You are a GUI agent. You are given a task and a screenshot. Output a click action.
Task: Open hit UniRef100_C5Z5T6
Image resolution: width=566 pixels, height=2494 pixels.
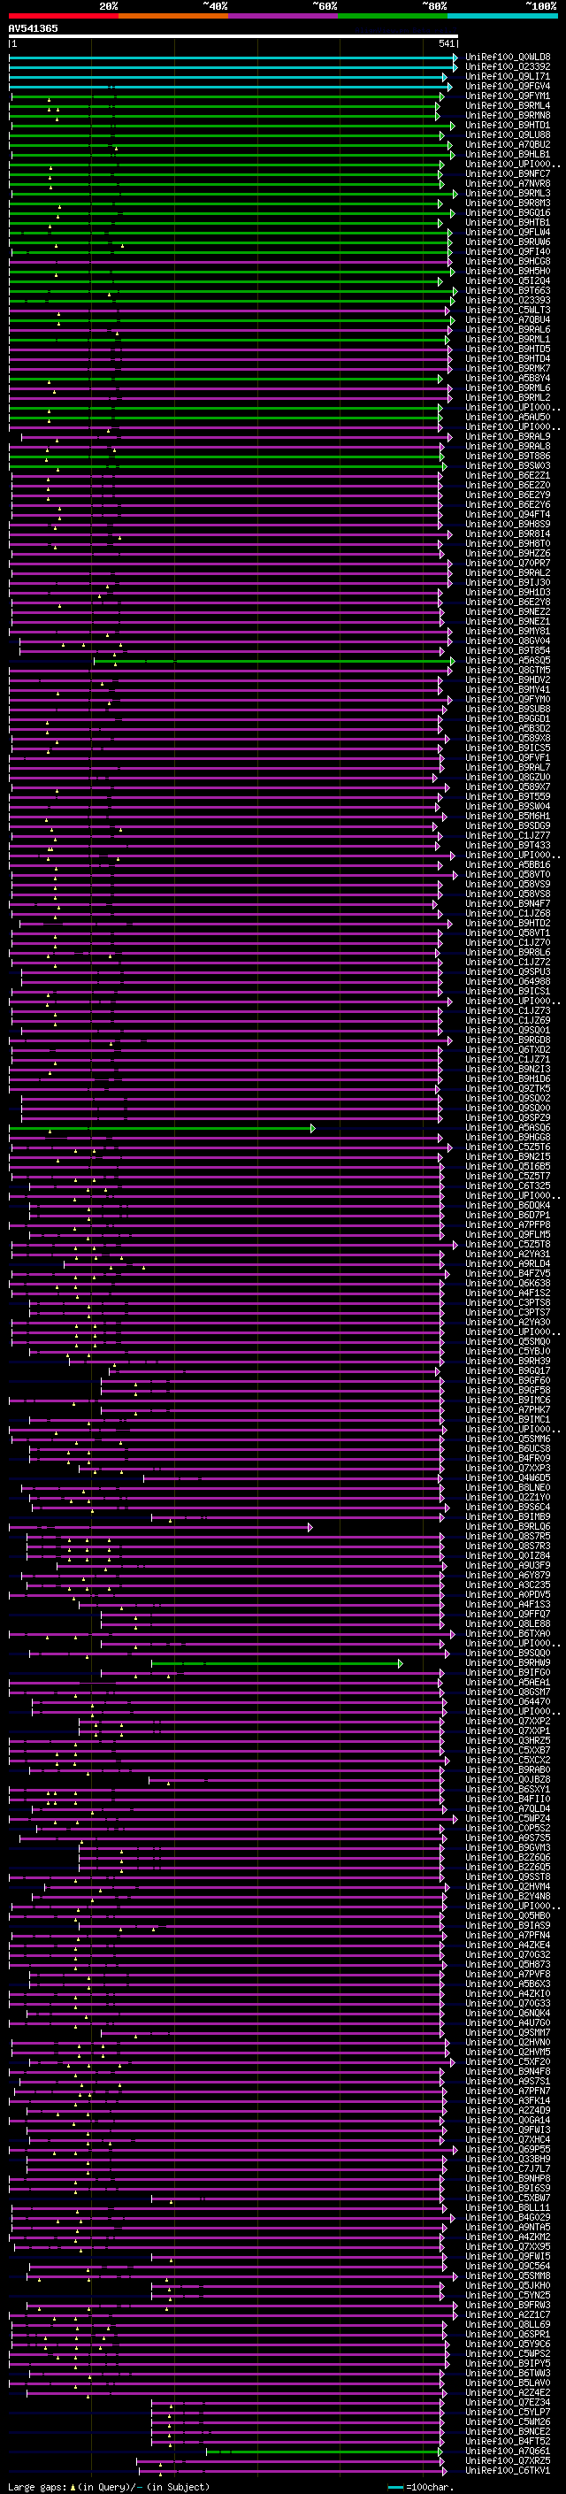click(x=507, y=1147)
